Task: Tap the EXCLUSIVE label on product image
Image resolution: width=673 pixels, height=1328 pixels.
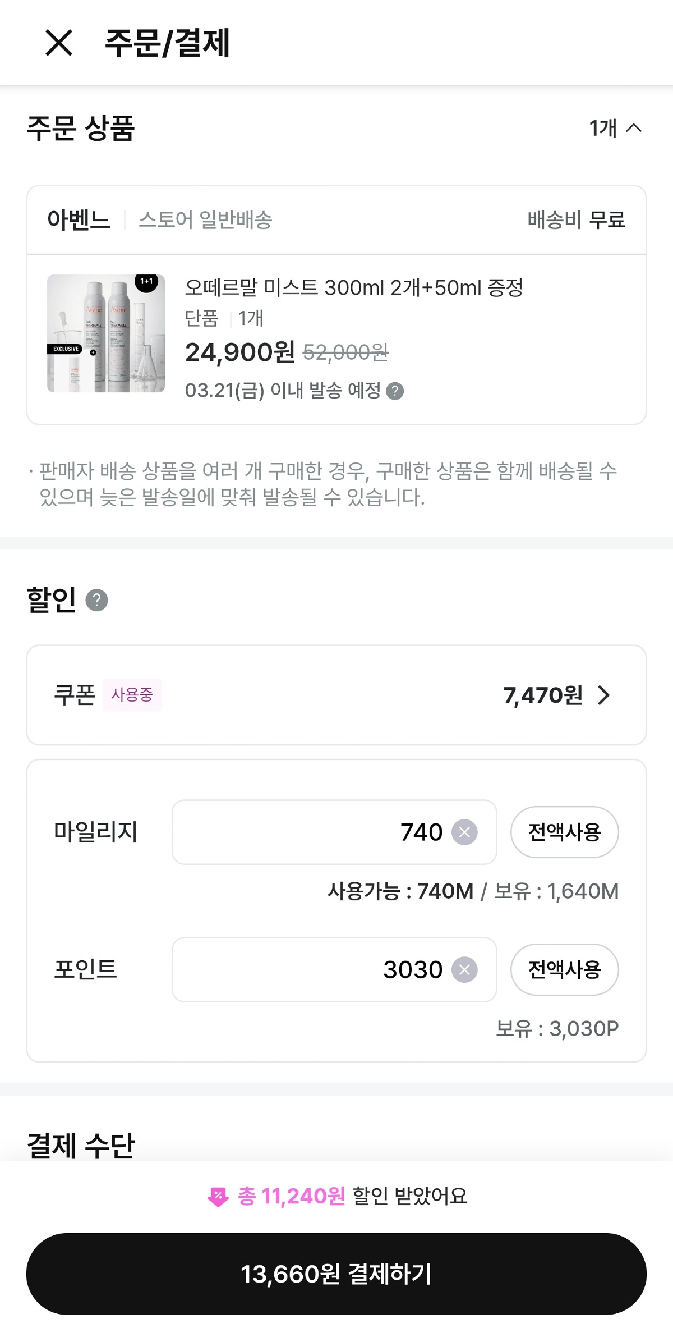Action: (x=66, y=349)
